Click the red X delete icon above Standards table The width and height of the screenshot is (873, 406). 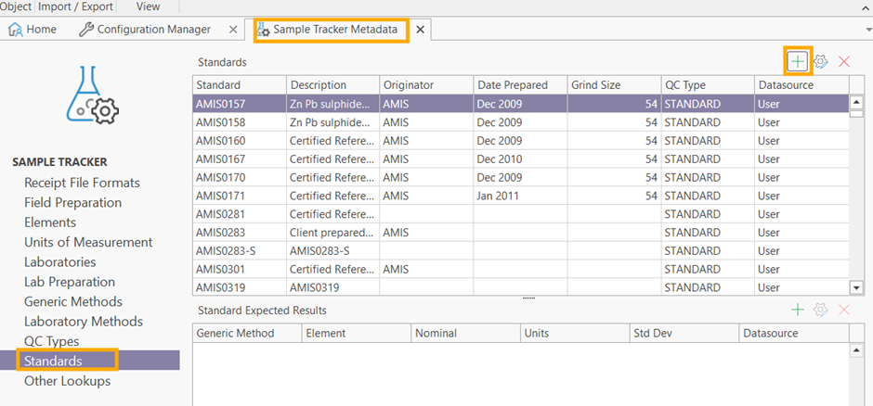click(x=844, y=61)
